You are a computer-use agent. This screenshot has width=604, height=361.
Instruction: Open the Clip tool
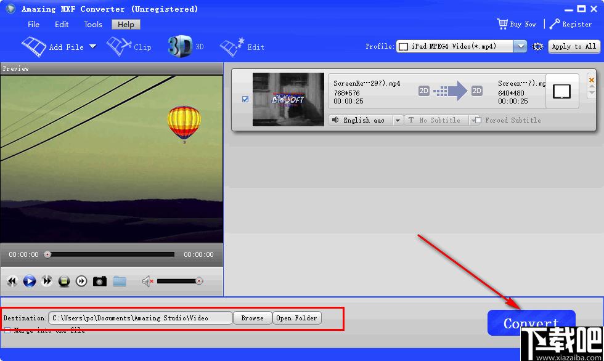(129, 47)
